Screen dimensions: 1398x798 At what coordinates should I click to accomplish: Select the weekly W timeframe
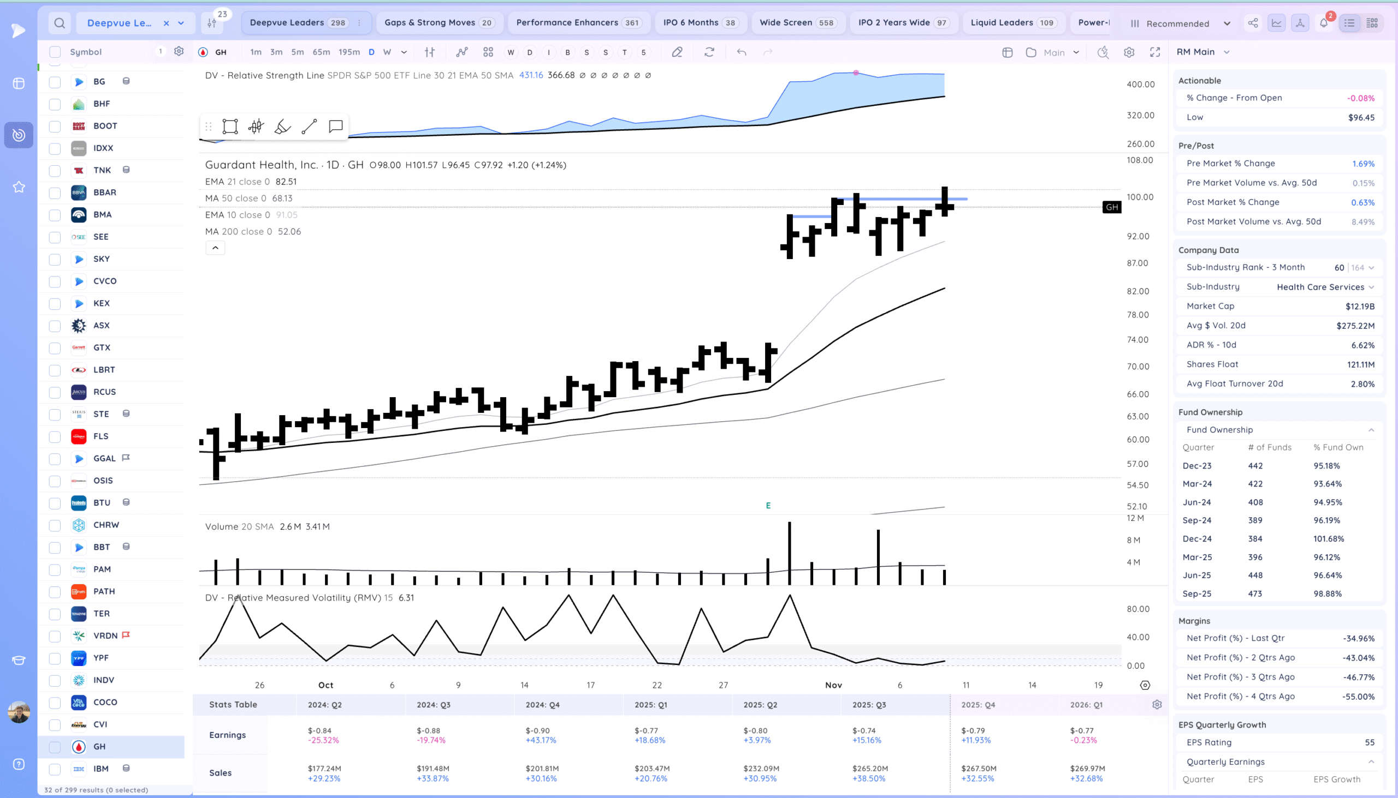[387, 52]
